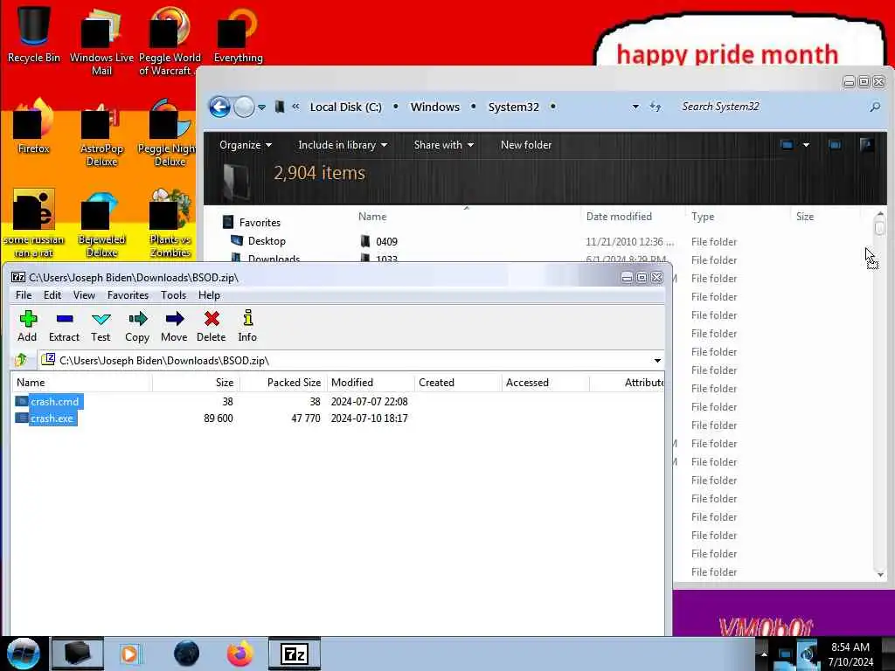Sort archive list by Name column
The image size is (895, 671).
click(81, 383)
